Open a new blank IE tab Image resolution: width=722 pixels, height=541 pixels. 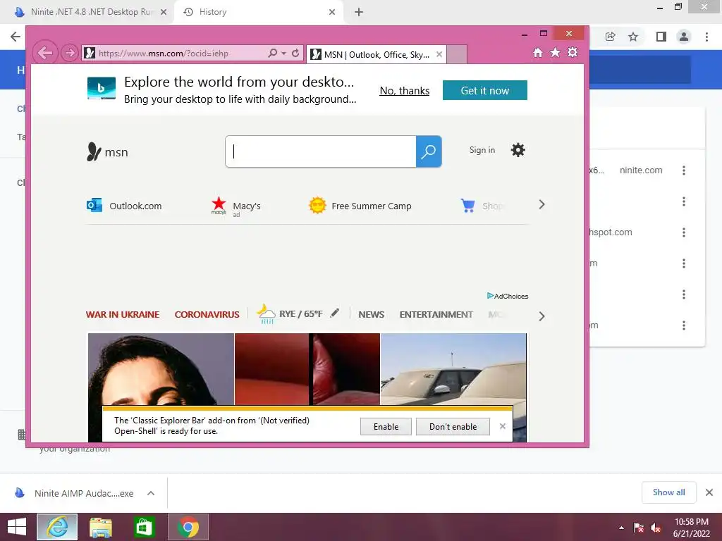tap(457, 54)
